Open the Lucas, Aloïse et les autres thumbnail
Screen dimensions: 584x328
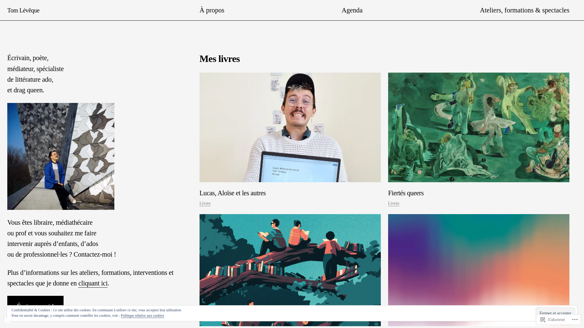tap(290, 127)
